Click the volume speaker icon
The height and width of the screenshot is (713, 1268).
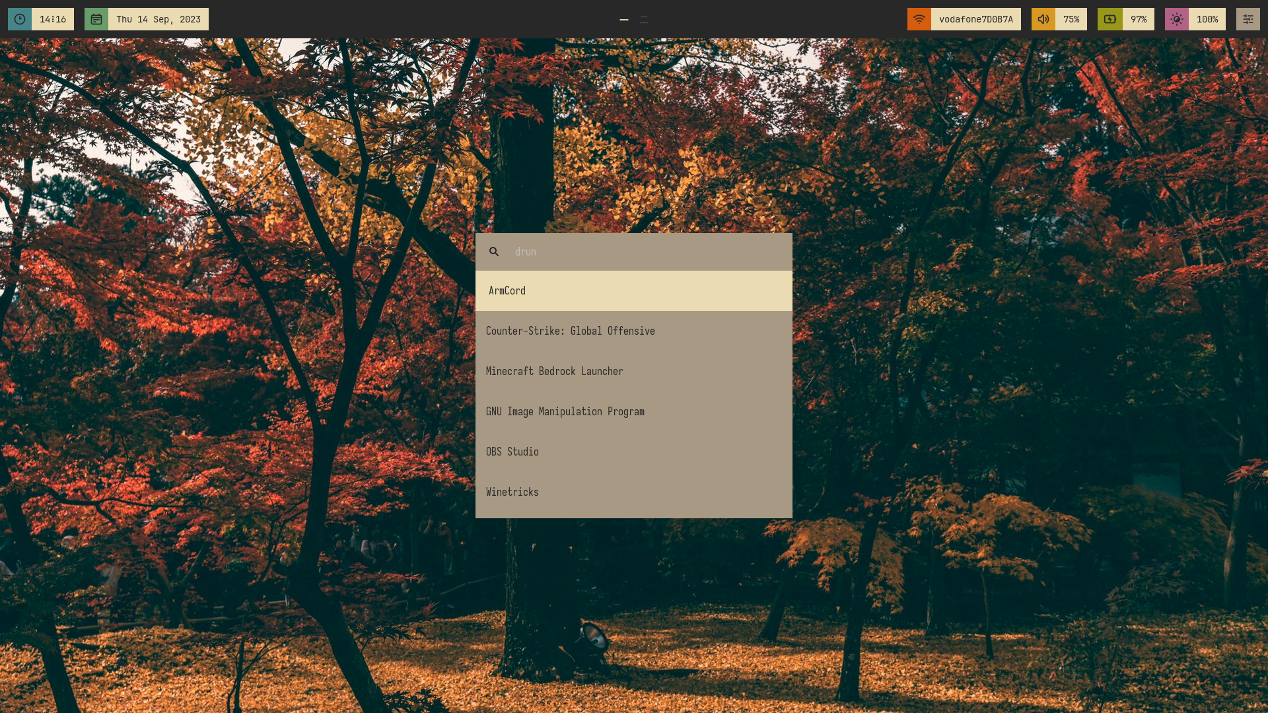pos(1043,19)
